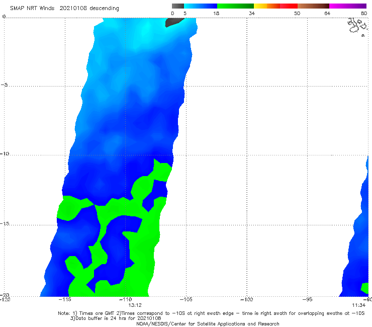372x327 pixels.
Task: Click the magenta-purple segment of the color bar
Action: [348, 6]
